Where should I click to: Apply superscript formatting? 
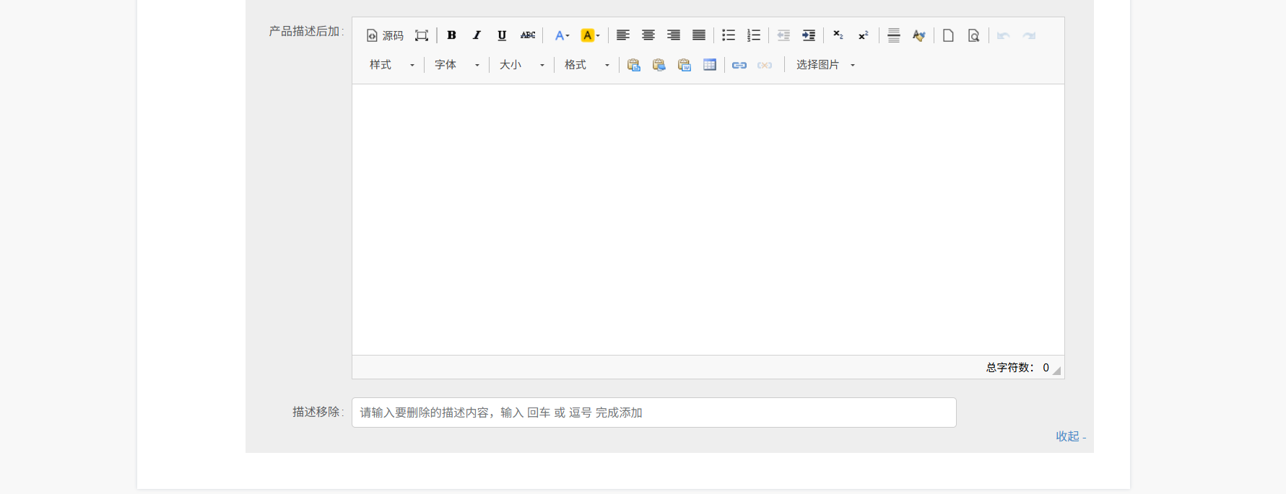tap(864, 35)
